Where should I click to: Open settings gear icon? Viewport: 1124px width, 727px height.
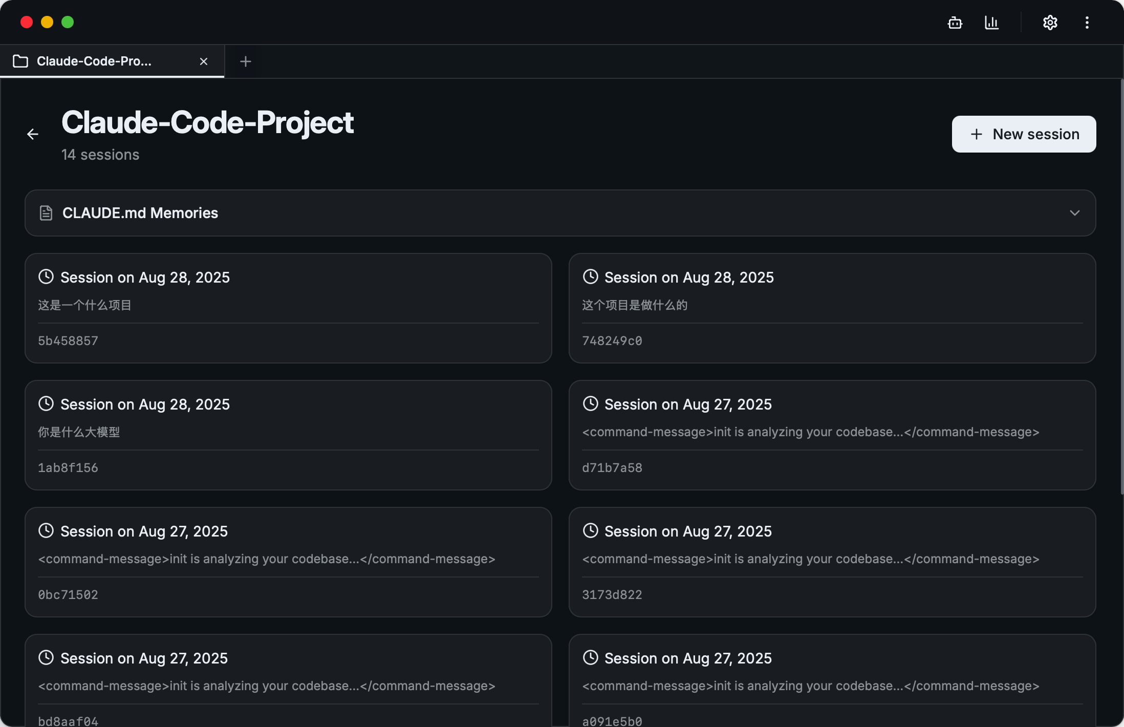click(x=1050, y=23)
